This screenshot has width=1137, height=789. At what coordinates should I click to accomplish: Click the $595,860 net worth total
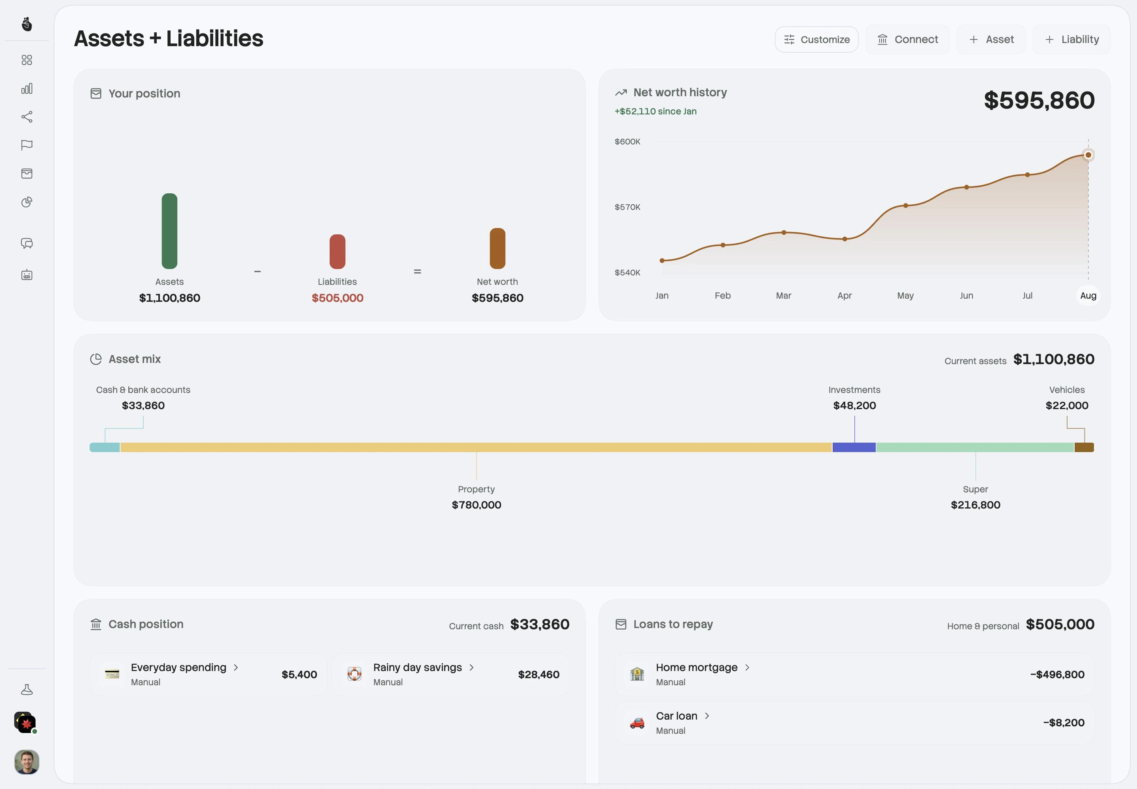coord(1039,100)
